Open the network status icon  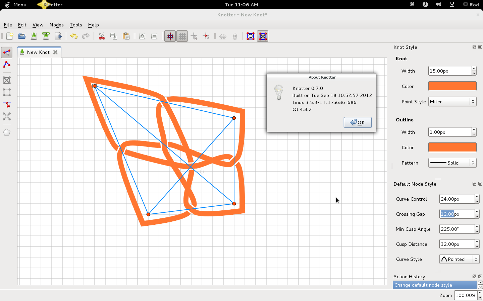click(452, 4)
